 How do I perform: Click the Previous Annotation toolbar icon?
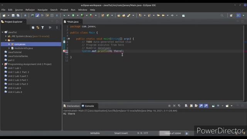(x=149, y=15)
